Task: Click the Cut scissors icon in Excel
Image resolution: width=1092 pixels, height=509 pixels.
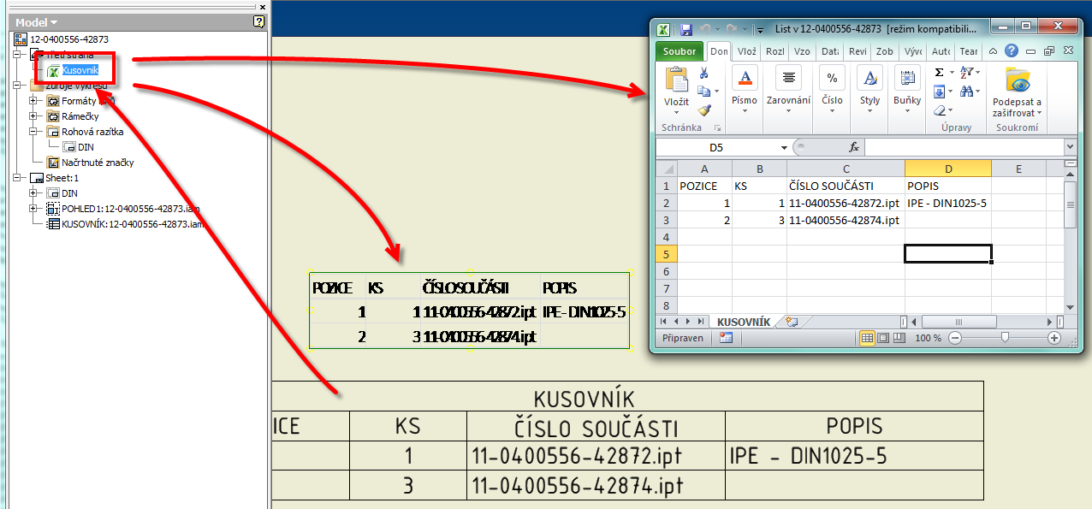Action: pyautogui.click(x=704, y=74)
